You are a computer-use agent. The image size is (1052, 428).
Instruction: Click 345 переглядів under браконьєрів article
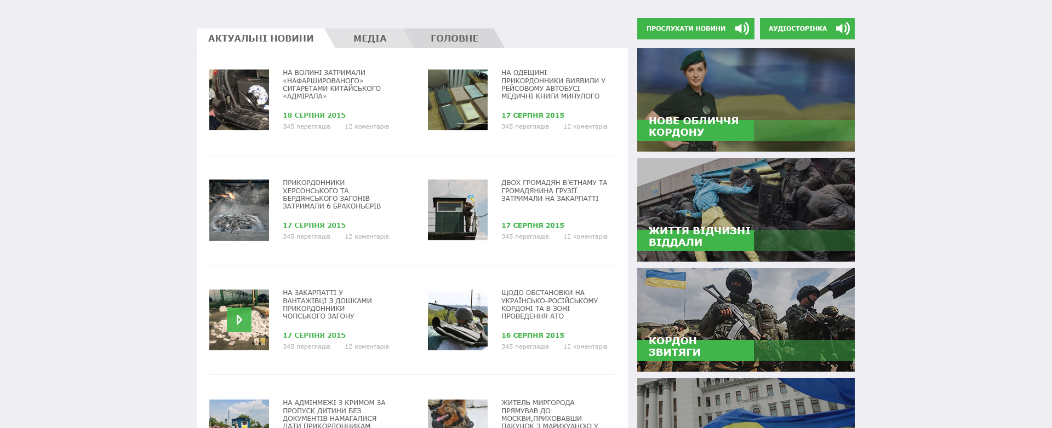(306, 236)
